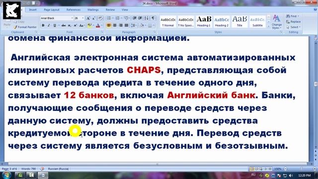Toggle Strikethrough formatting
The image size is (318, 179).
tap(64, 25)
